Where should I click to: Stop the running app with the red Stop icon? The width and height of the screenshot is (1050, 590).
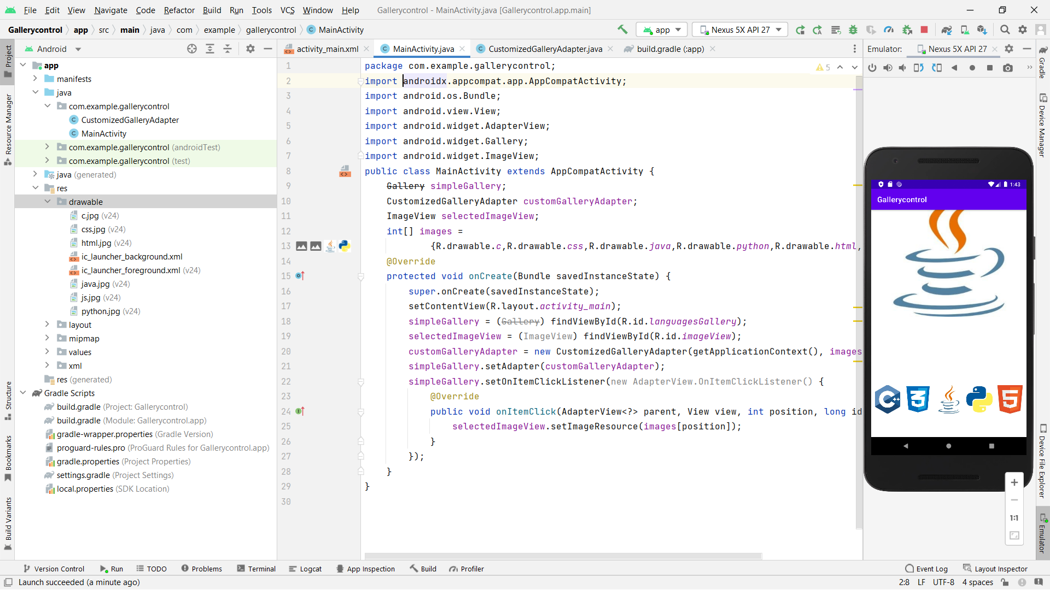pos(924,30)
